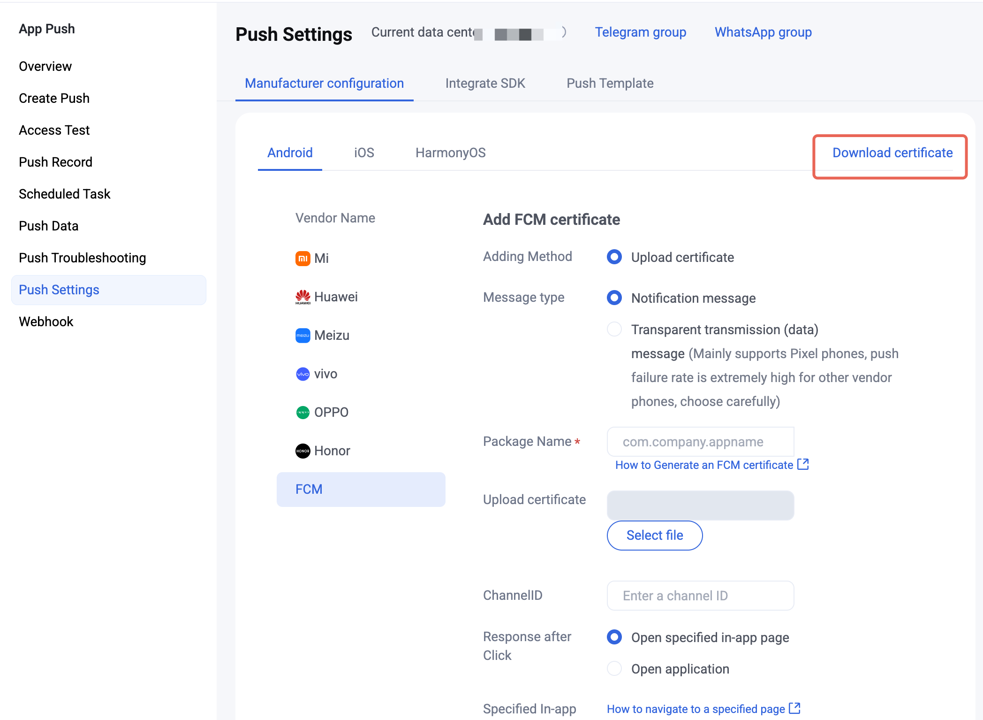The height and width of the screenshot is (720, 983).
Task: Click the vivo vendor logo icon
Action: (x=302, y=374)
